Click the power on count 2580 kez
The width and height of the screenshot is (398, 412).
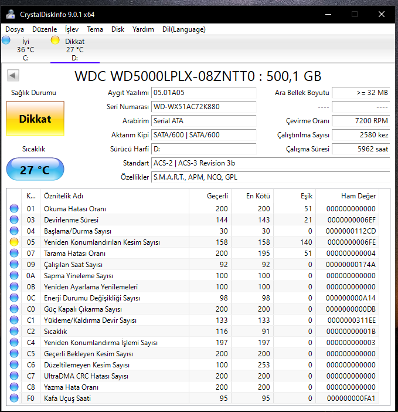point(361,135)
